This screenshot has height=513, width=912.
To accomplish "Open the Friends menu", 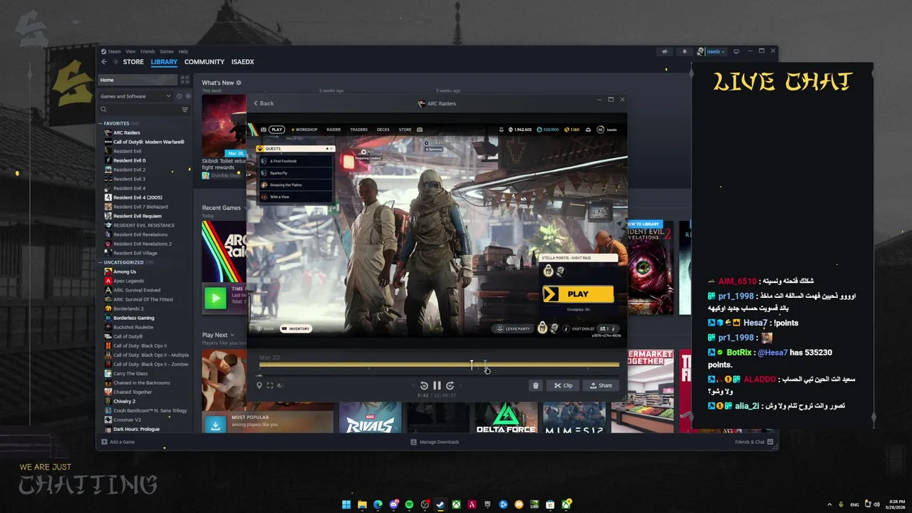I will pyautogui.click(x=147, y=51).
